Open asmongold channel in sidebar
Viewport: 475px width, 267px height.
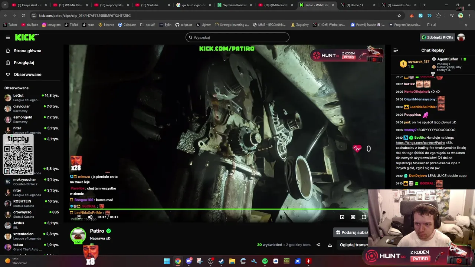coord(31,119)
